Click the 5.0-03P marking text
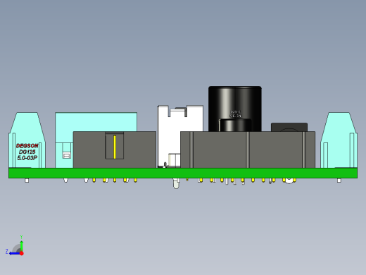This screenshot has width=366, height=275. (x=27, y=158)
